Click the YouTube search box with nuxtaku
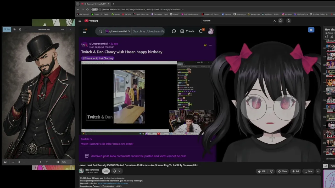Image resolution: width=335 pixels, height=188 pixels. tap(237, 21)
